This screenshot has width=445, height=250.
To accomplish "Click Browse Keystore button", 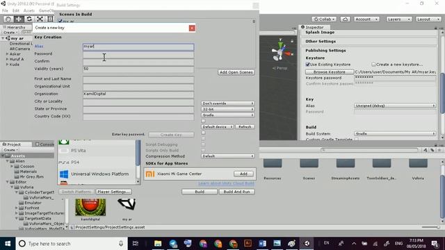I will click(330, 72).
